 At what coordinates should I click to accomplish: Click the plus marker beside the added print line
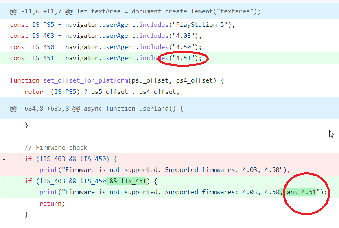(x=4, y=192)
